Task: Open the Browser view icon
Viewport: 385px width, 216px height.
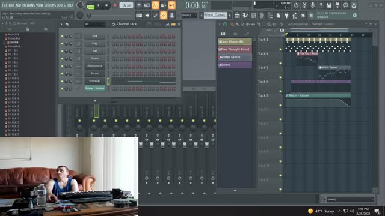Action: coord(270,16)
